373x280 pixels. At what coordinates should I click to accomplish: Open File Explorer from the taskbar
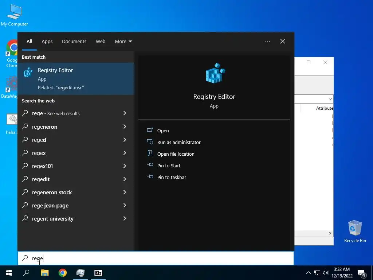44,273
